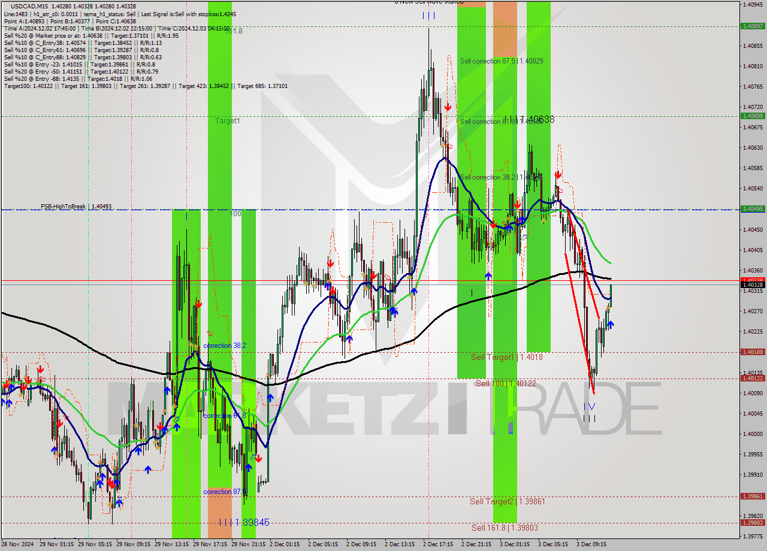Click the '3 Dec 01:15' time label
This screenshot has width=767, height=551.
pyautogui.click(x=515, y=544)
